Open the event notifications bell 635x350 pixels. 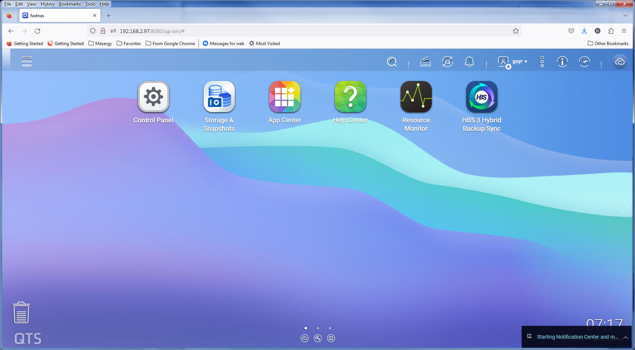pos(469,62)
